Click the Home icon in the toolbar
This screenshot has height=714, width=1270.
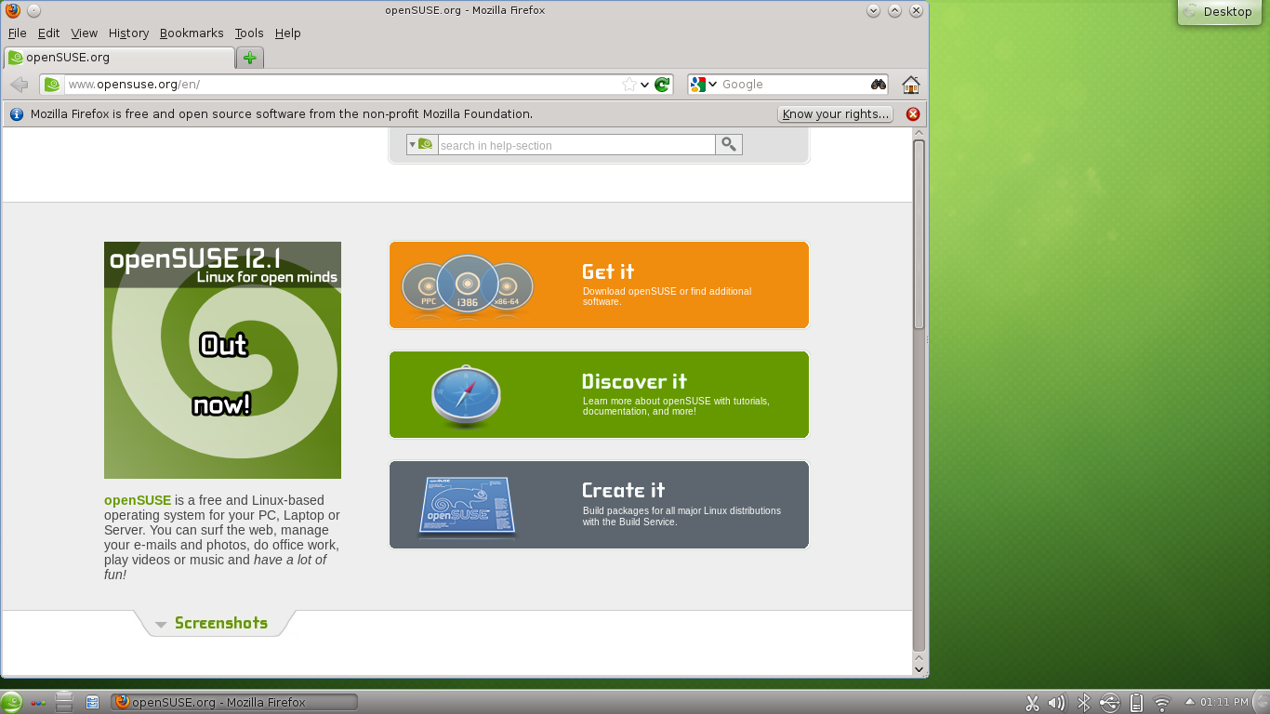tap(911, 85)
